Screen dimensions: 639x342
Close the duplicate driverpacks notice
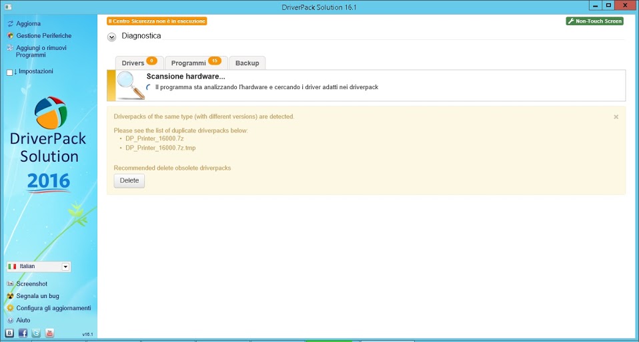(616, 117)
